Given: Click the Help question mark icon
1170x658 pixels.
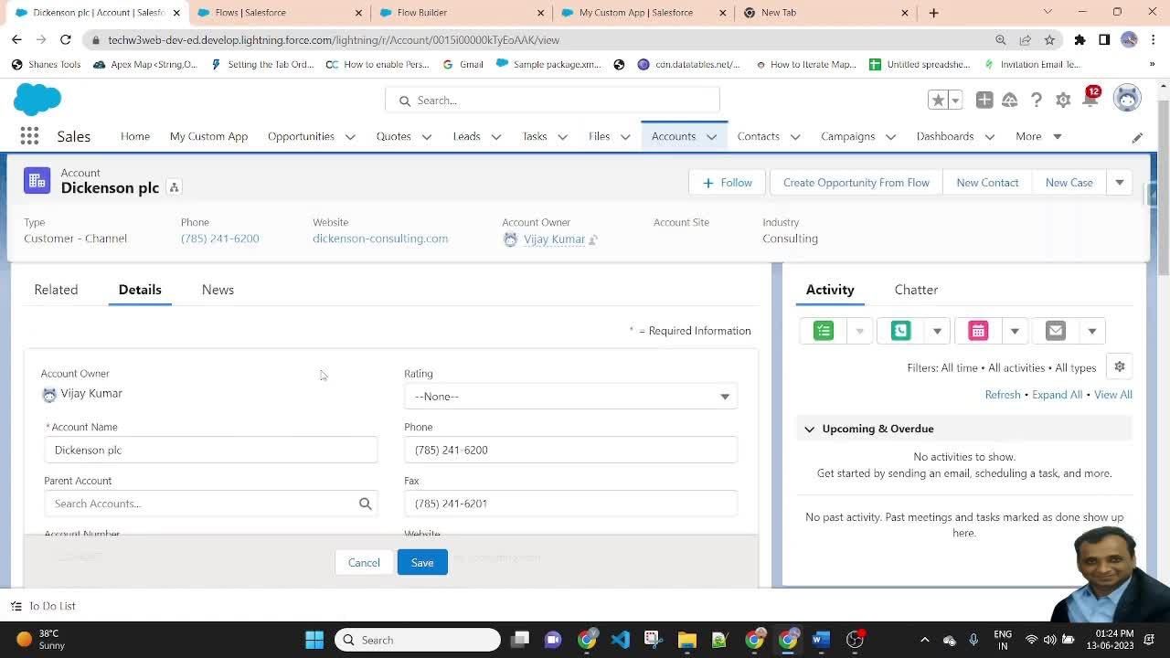Looking at the screenshot, I should (x=1037, y=101).
